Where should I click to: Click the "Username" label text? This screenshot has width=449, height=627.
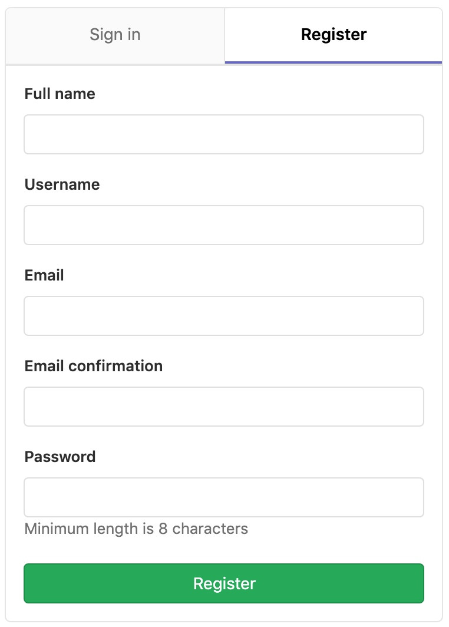point(62,184)
